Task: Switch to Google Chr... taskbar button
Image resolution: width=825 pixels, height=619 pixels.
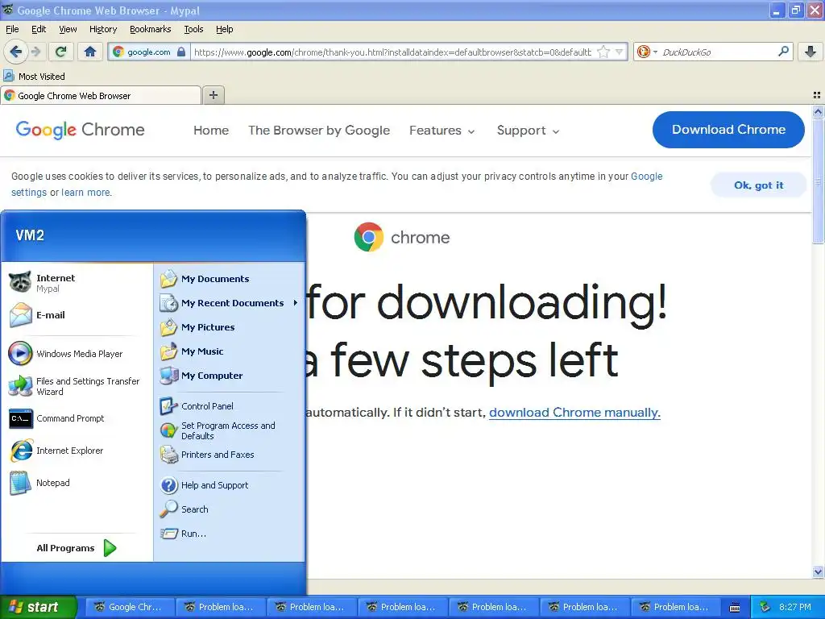Action: tap(128, 607)
